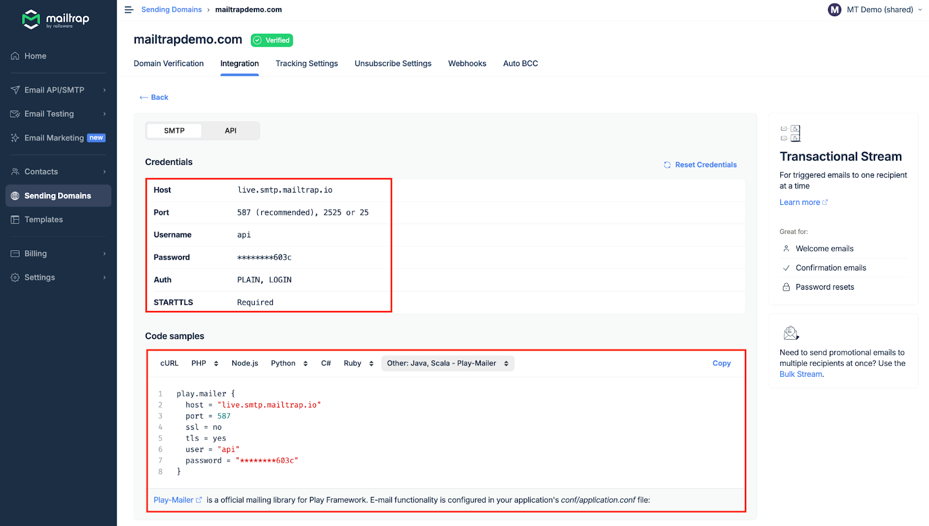Click the Templates layout icon
Image resolution: width=929 pixels, height=526 pixels.
click(x=15, y=220)
